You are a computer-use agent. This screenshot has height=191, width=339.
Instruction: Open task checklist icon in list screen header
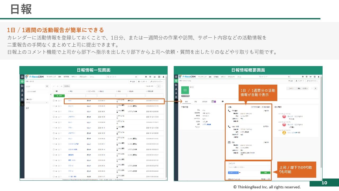pyautogui.click(x=159, y=77)
